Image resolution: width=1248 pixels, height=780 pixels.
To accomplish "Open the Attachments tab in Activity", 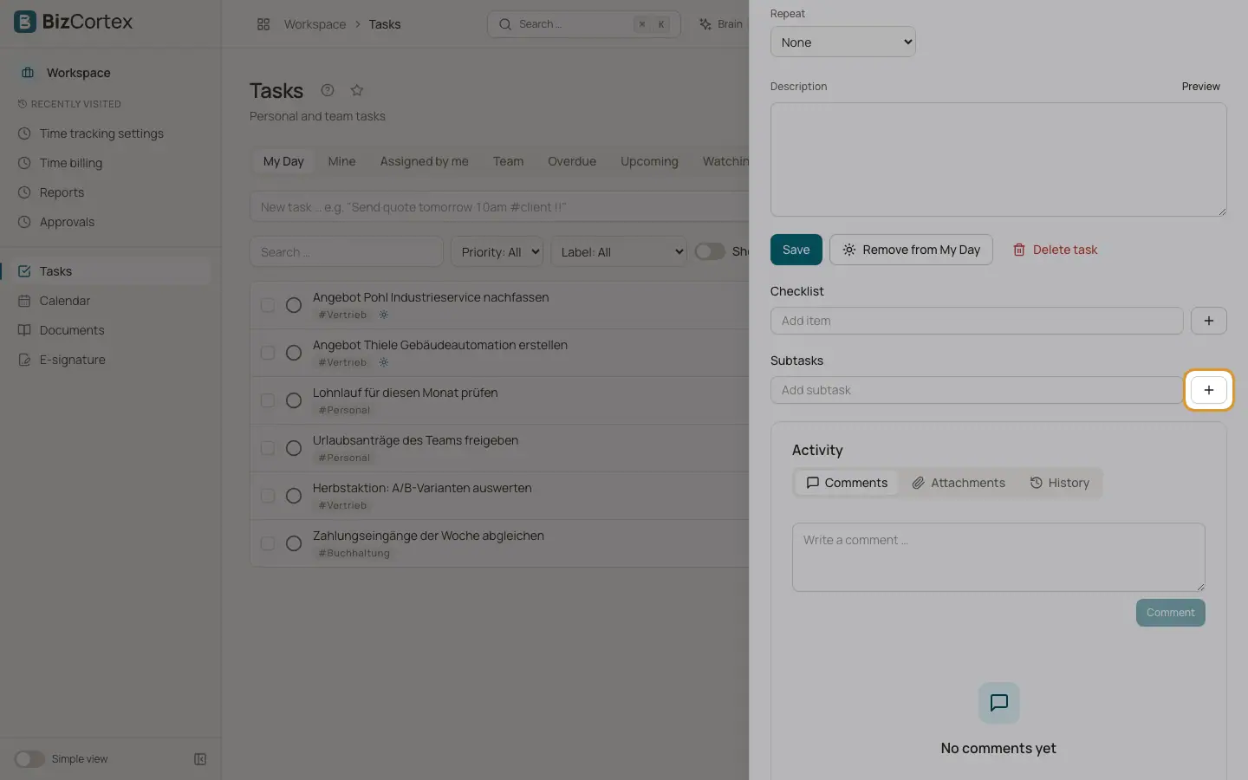I will click(x=959, y=483).
